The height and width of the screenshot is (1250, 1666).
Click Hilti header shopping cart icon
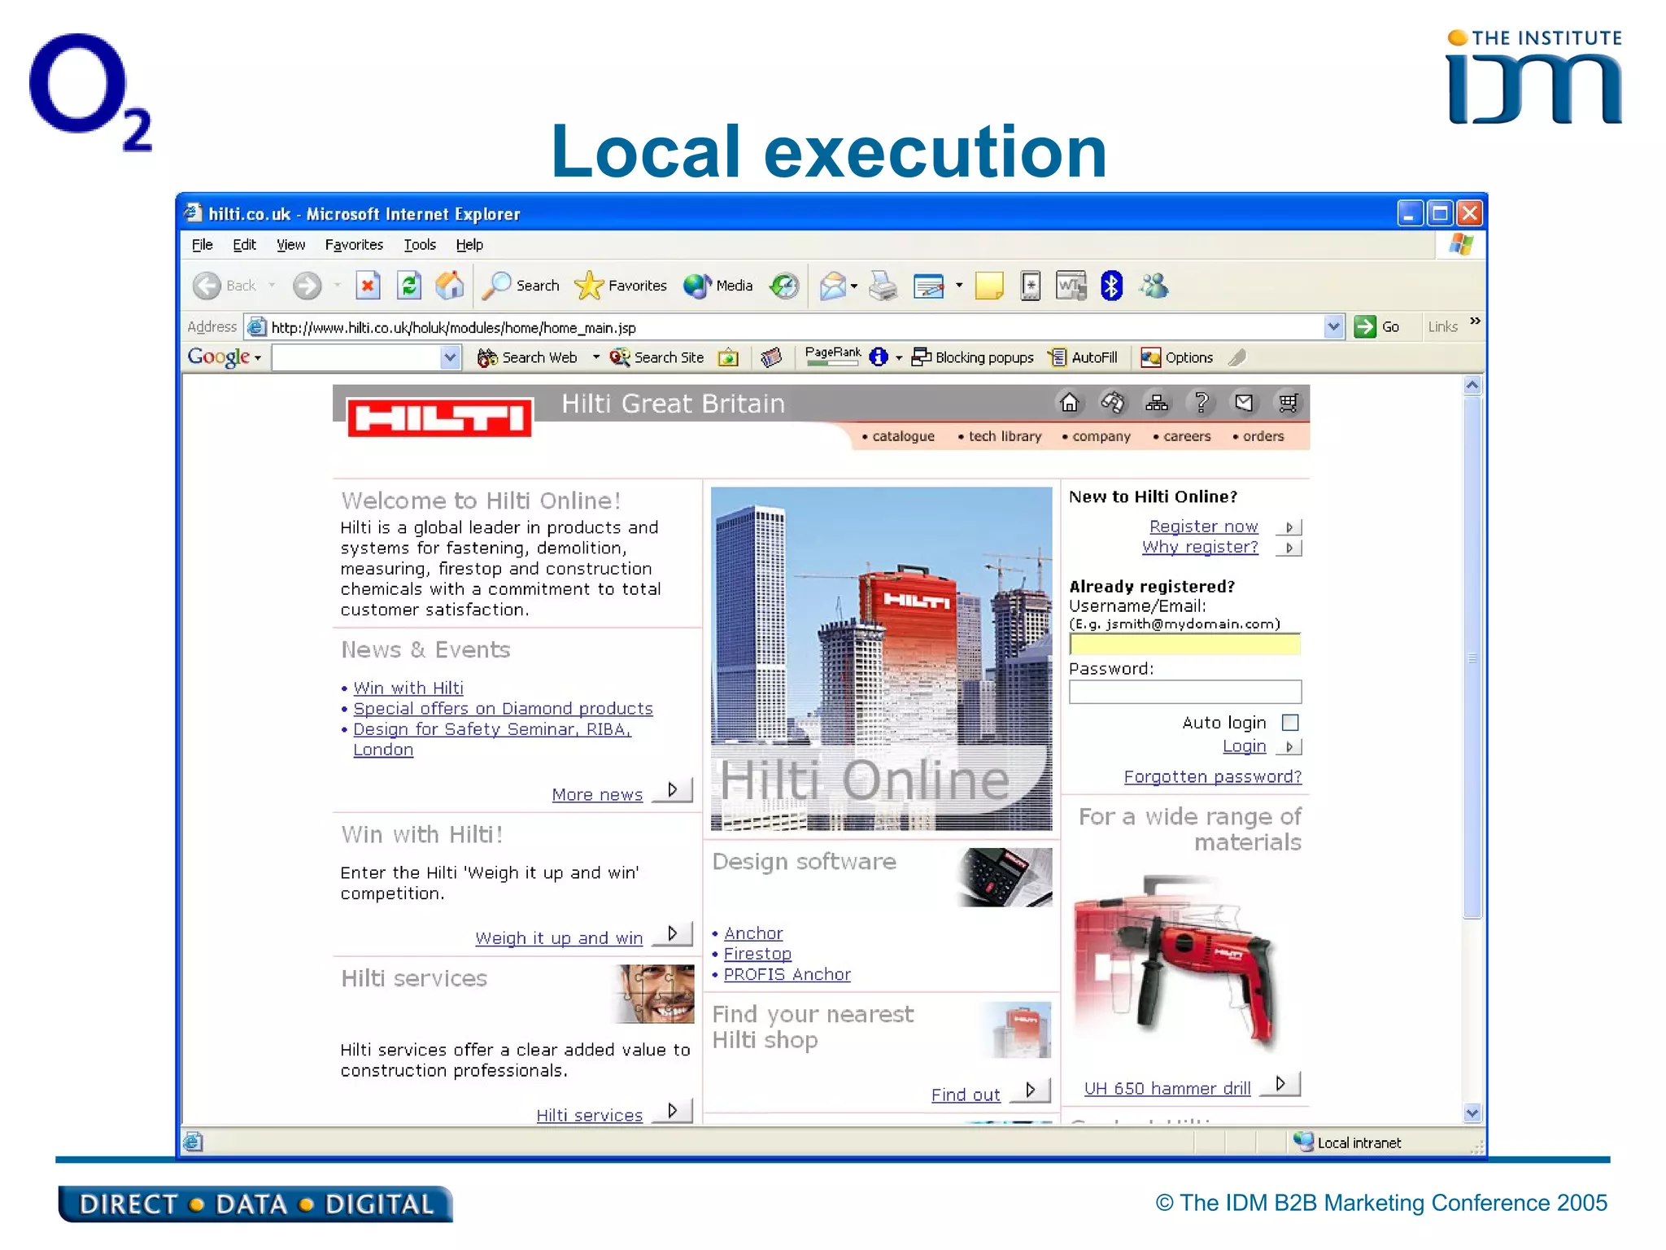(1288, 402)
